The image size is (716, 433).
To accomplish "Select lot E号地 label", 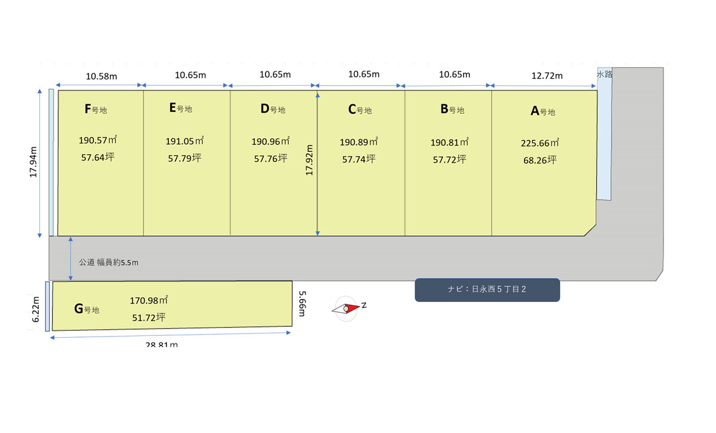I will click(181, 108).
